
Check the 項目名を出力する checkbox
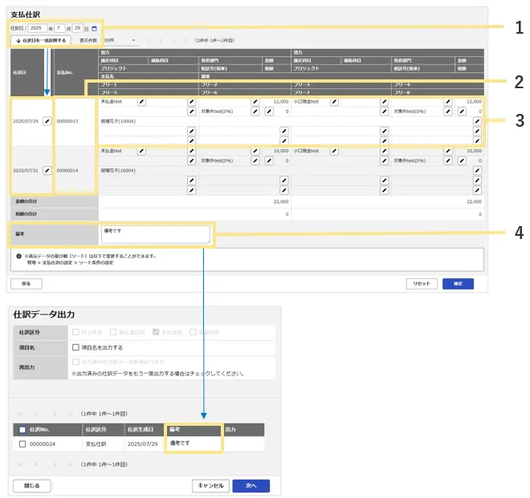pyautogui.click(x=75, y=347)
